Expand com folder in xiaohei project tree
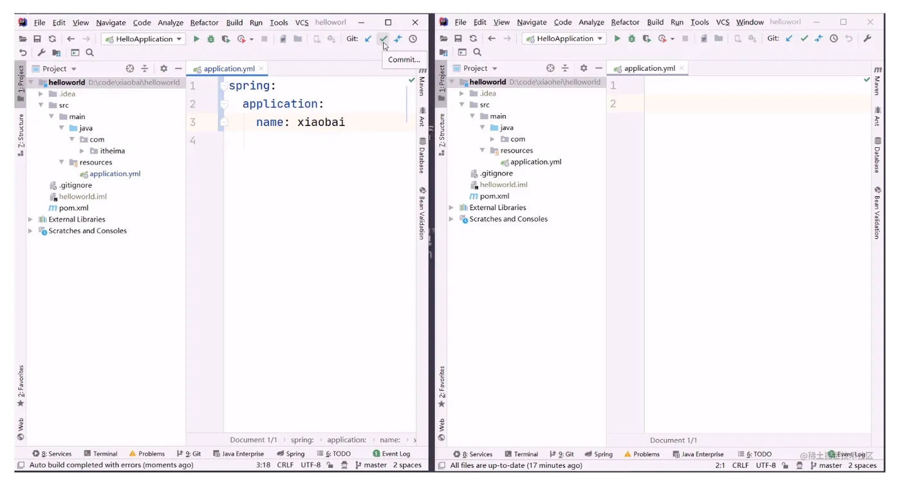Image resolution: width=901 pixels, height=477 pixels. coord(492,139)
